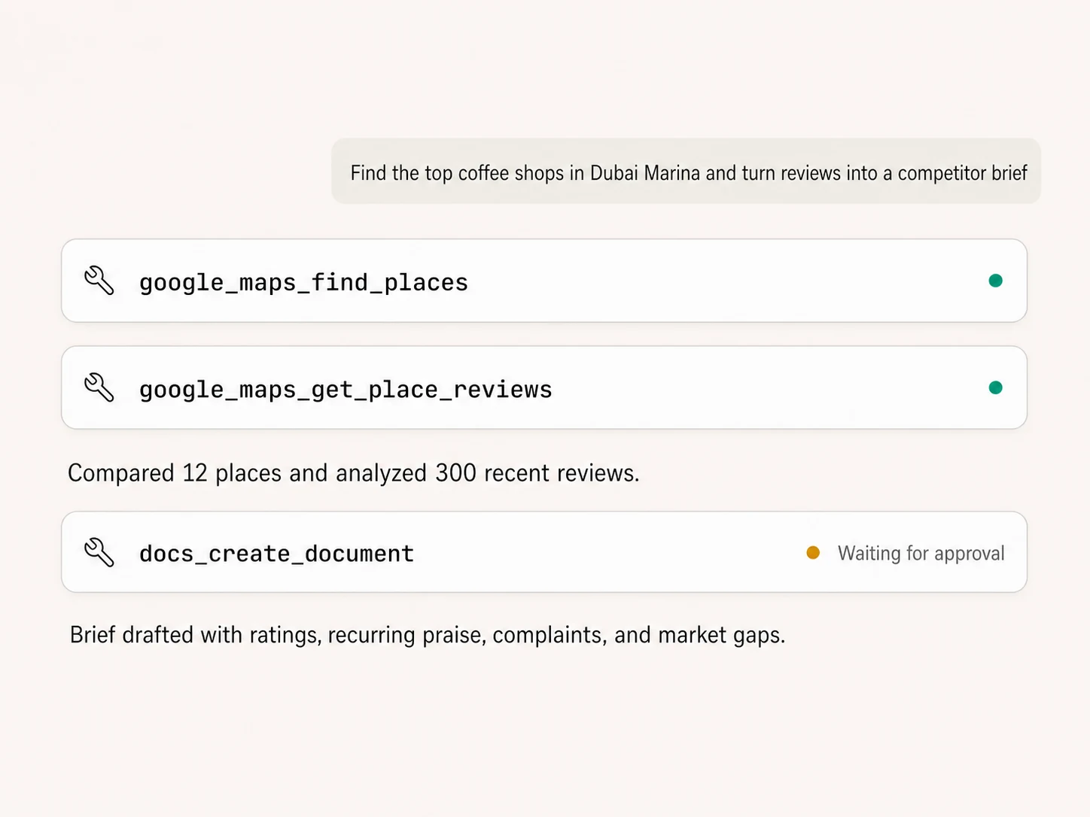
Task: Click the text "google_maps_find_places"
Action: click(303, 283)
